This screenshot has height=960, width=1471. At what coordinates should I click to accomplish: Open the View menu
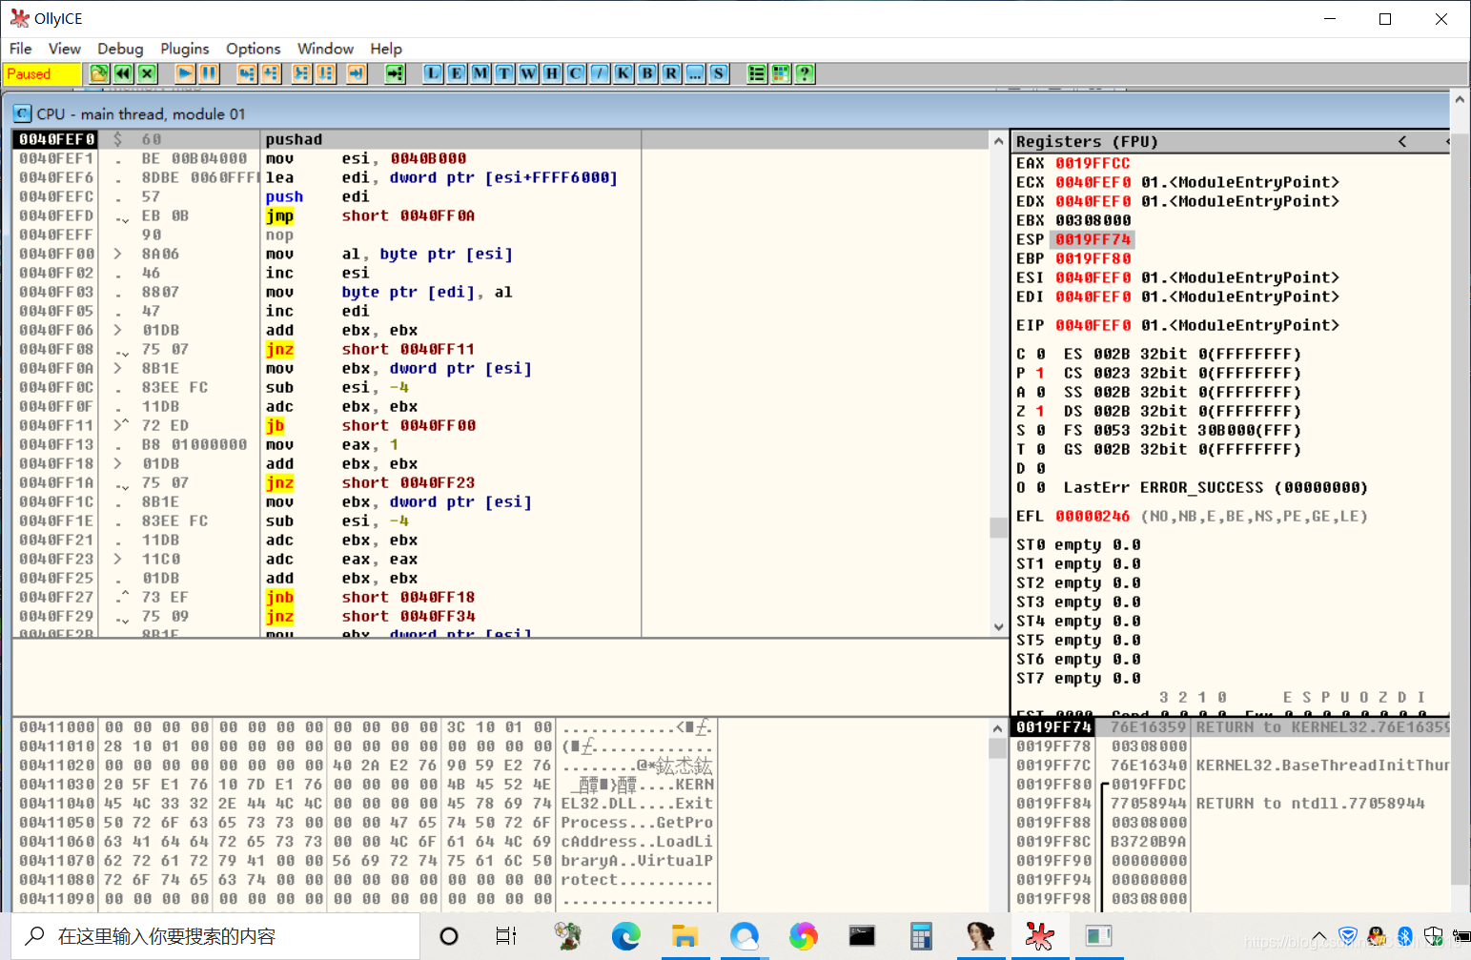pyautogui.click(x=65, y=49)
